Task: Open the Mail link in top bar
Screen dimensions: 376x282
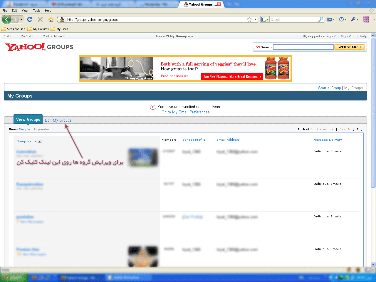Action: tap(46, 36)
